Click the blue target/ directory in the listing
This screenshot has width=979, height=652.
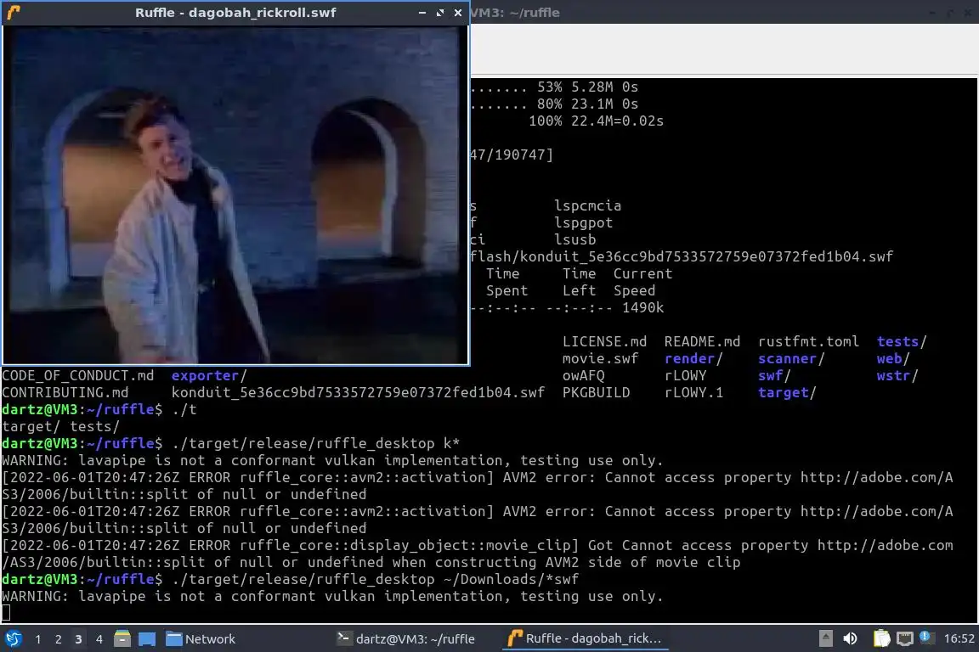coord(787,392)
